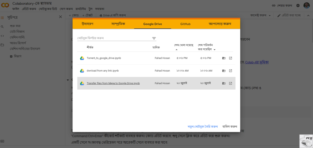Switch to the GitHub tab
The image size is (313, 148).
tap(185, 24)
